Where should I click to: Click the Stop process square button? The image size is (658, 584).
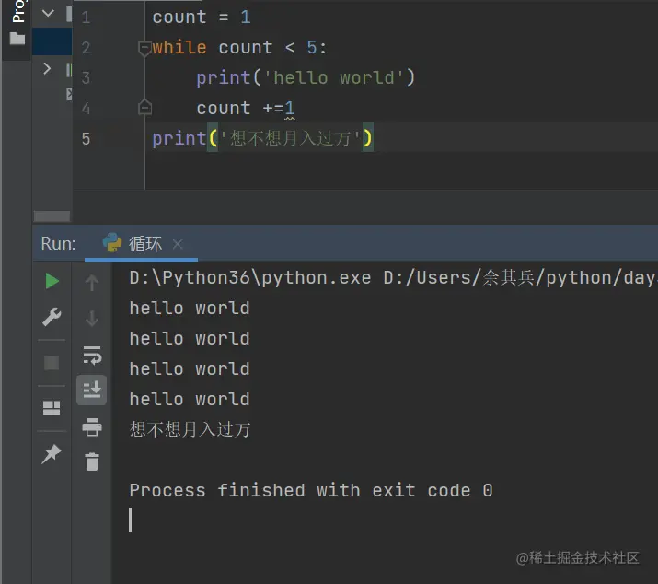[x=52, y=363]
